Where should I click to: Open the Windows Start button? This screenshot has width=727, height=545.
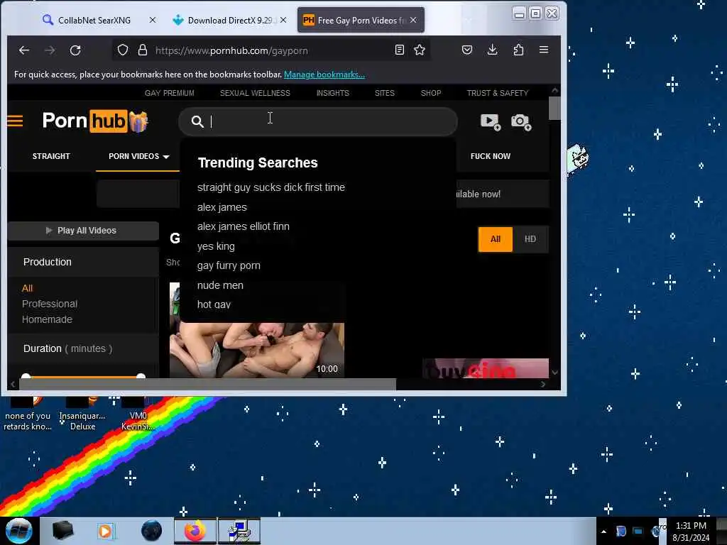point(18,531)
